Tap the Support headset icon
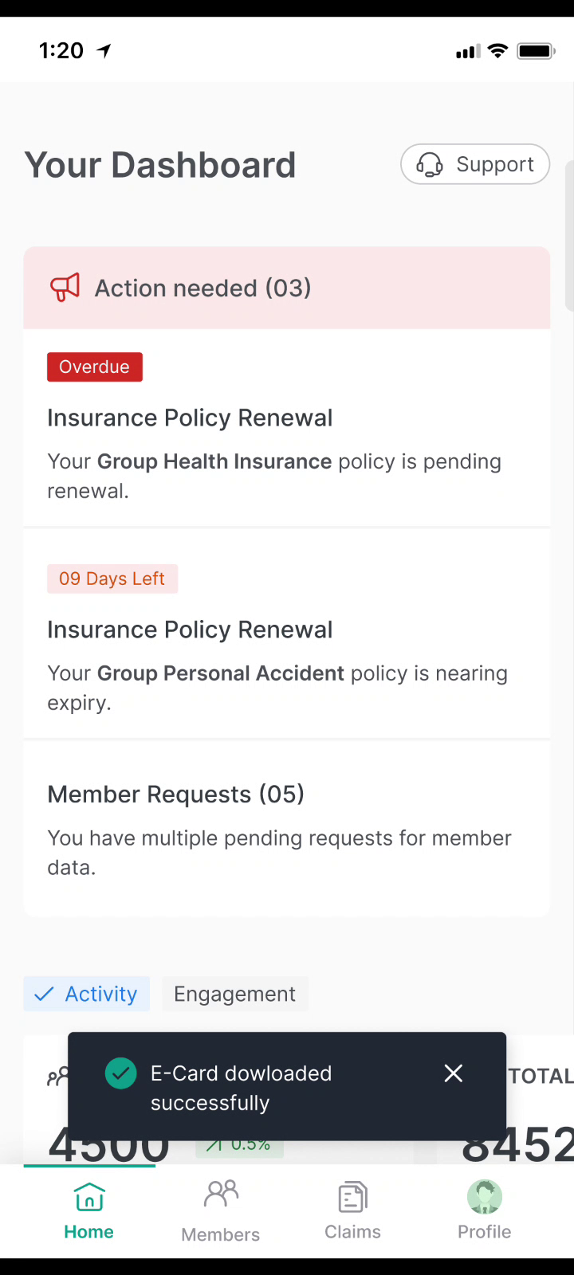Screen dimensions: 574x1275 pos(430,165)
